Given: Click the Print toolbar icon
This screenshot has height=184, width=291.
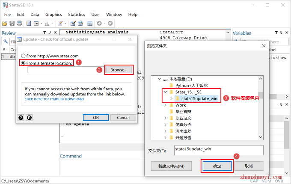Looking at the screenshot, I should (19, 24).
